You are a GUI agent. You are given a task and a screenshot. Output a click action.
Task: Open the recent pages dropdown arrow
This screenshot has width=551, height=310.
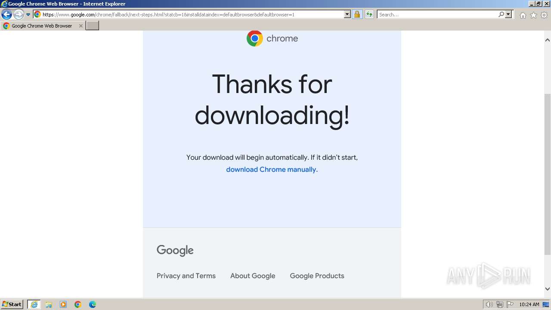pyautogui.click(x=28, y=15)
